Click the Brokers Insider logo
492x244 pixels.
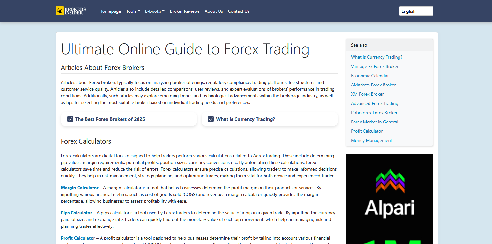71,11
